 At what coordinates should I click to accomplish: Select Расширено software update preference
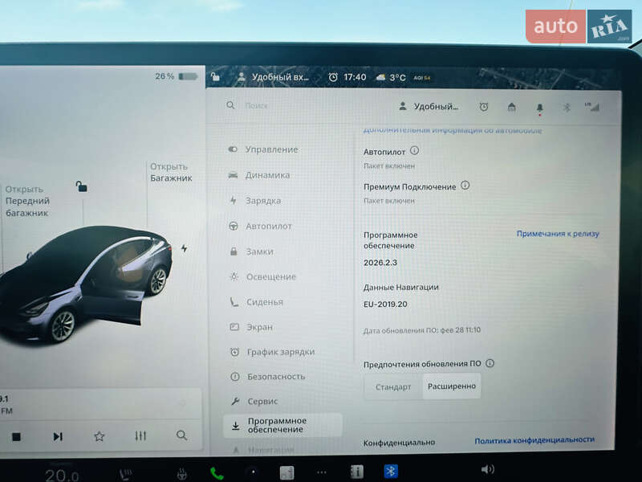(452, 386)
